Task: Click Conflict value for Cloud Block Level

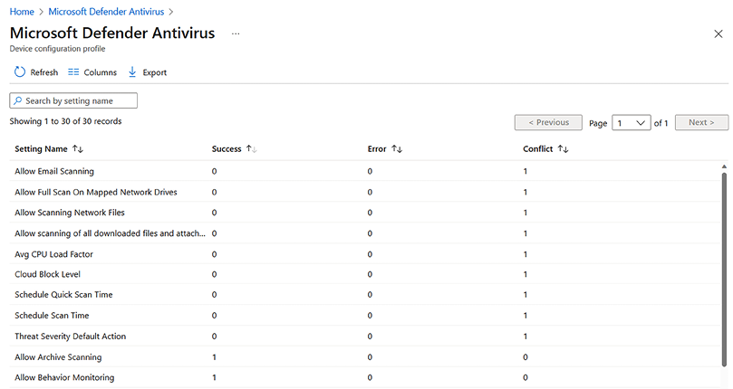Action: point(525,275)
